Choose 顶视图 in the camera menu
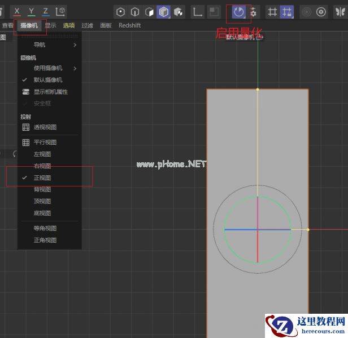 click(42, 201)
